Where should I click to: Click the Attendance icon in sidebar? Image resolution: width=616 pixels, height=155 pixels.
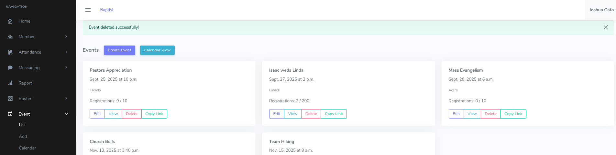(10, 52)
